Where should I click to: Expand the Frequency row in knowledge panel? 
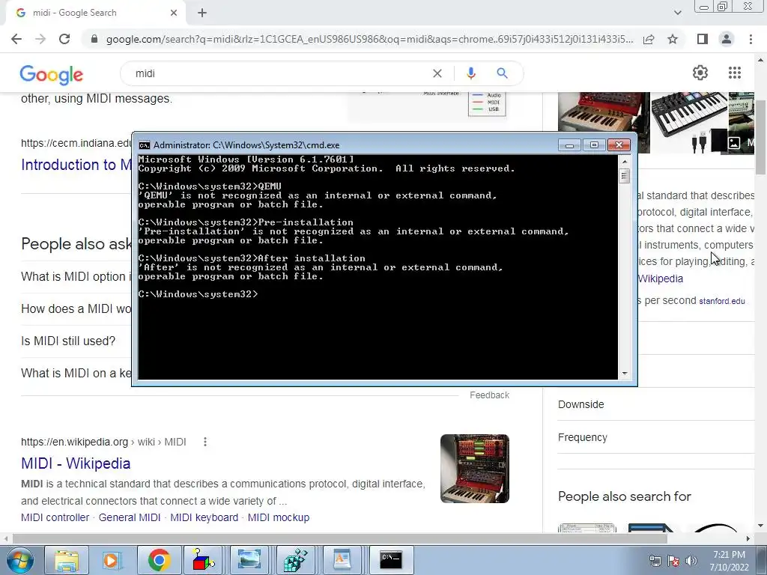click(x=656, y=437)
